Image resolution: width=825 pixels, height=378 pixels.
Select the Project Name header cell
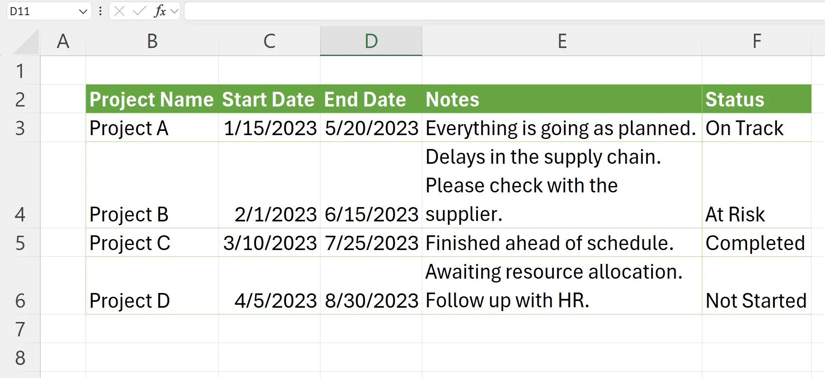tap(152, 99)
